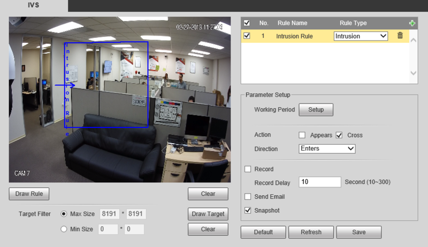Enable the Record checkbox

[x=248, y=169]
